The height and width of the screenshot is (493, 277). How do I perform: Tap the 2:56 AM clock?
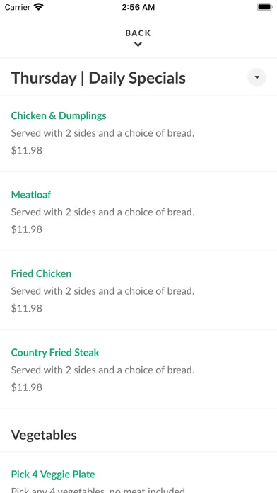(x=138, y=7)
